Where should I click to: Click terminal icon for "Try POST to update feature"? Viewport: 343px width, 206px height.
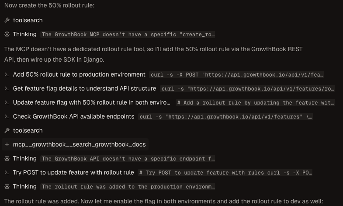[x=7, y=173]
